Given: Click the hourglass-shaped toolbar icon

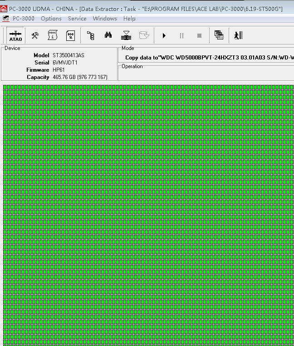Looking at the screenshot, I should pos(126,35).
